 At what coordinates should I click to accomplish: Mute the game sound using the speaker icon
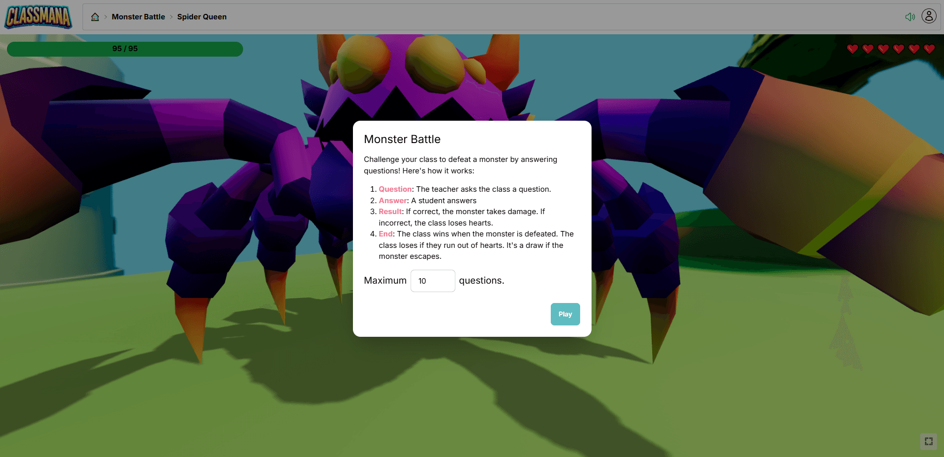910,17
